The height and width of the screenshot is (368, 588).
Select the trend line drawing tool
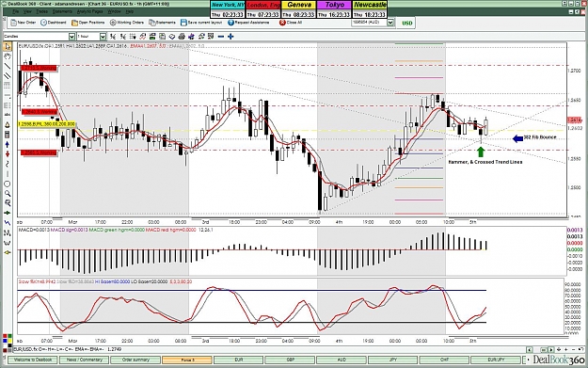(x=8, y=66)
